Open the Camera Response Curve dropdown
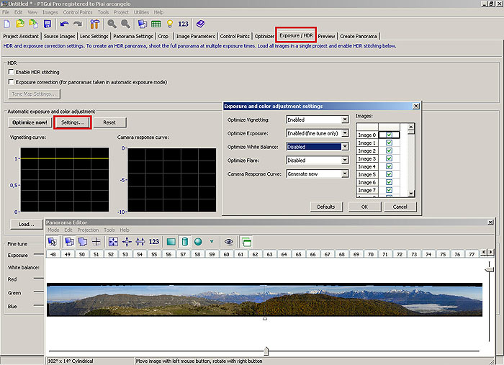 click(345, 174)
